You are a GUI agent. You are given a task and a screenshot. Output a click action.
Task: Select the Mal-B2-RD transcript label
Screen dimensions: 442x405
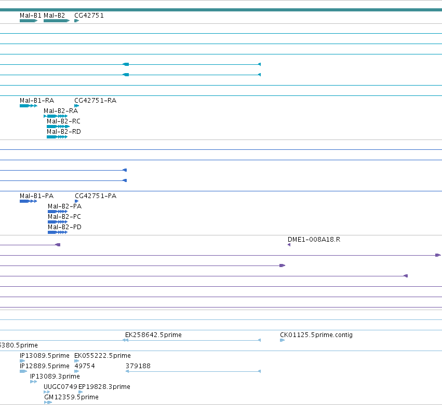[64, 132]
